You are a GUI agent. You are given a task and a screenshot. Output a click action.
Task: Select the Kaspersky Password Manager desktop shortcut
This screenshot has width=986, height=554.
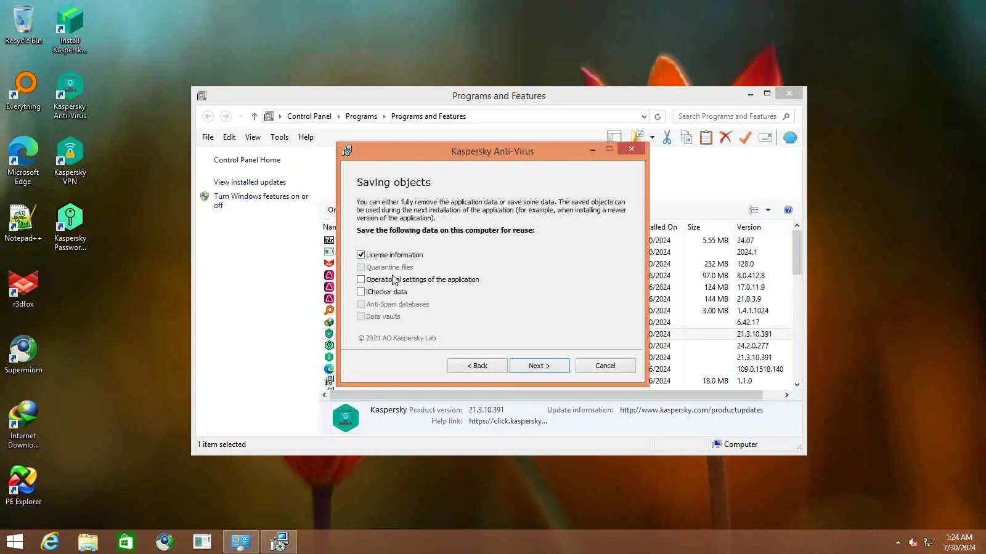[x=70, y=227]
